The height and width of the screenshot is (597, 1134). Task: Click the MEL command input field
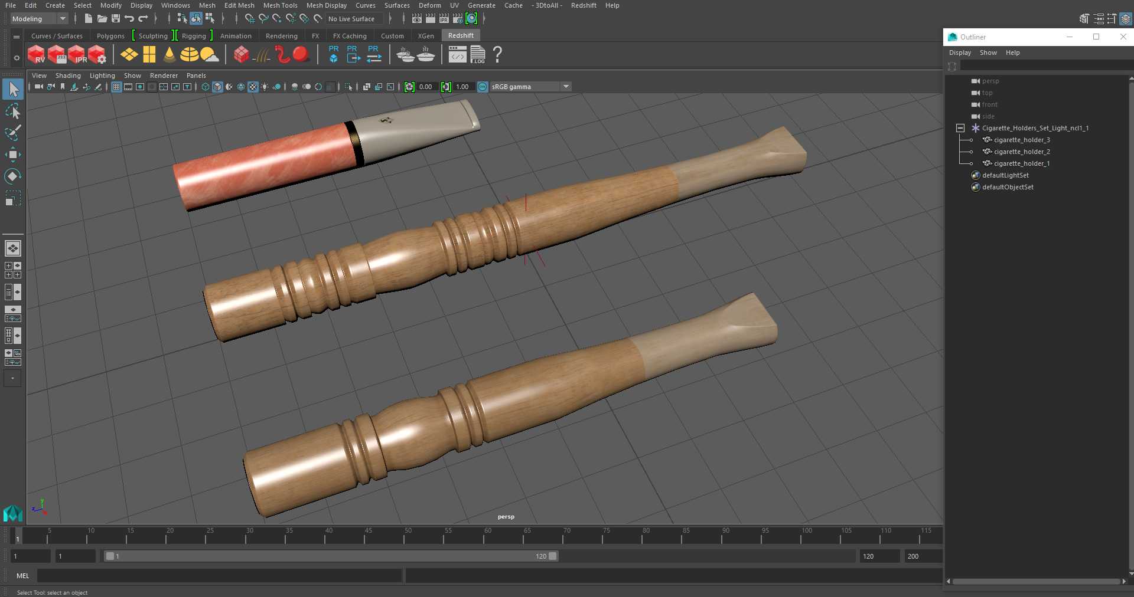[220, 576]
